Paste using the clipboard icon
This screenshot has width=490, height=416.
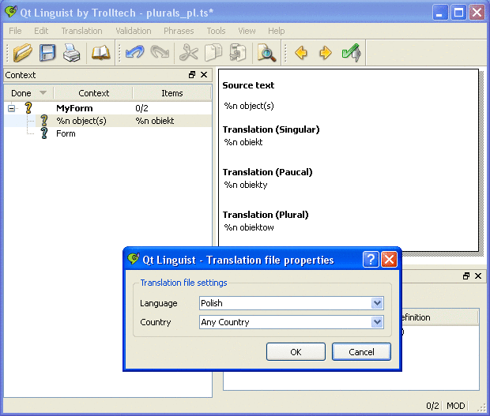pyautogui.click(x=238, y=52)
